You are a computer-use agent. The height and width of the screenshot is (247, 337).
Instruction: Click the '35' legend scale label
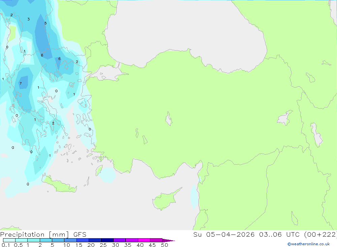pos(128,245)
